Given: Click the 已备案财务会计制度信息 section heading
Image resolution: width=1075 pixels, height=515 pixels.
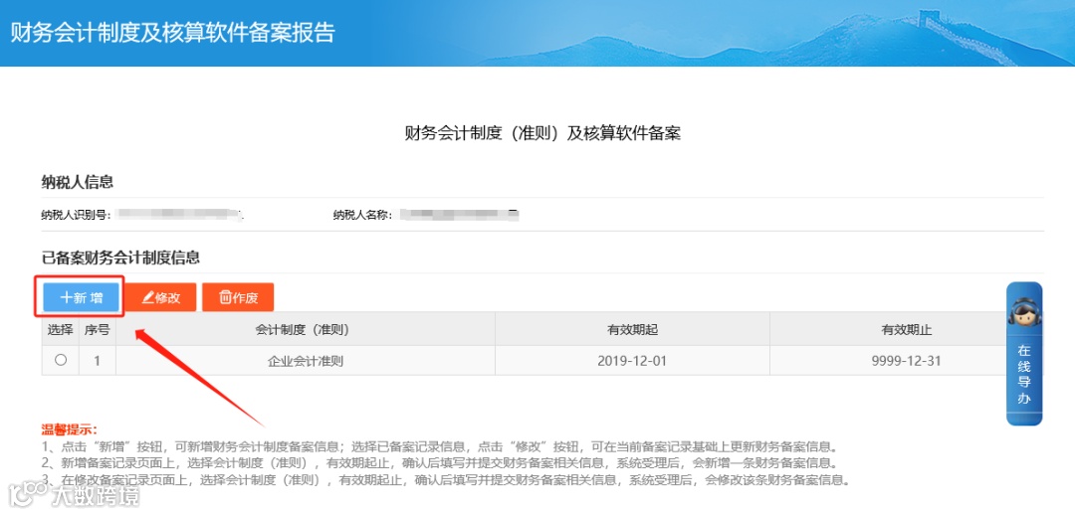Looking at the screenshot, I should coord(120,257).
